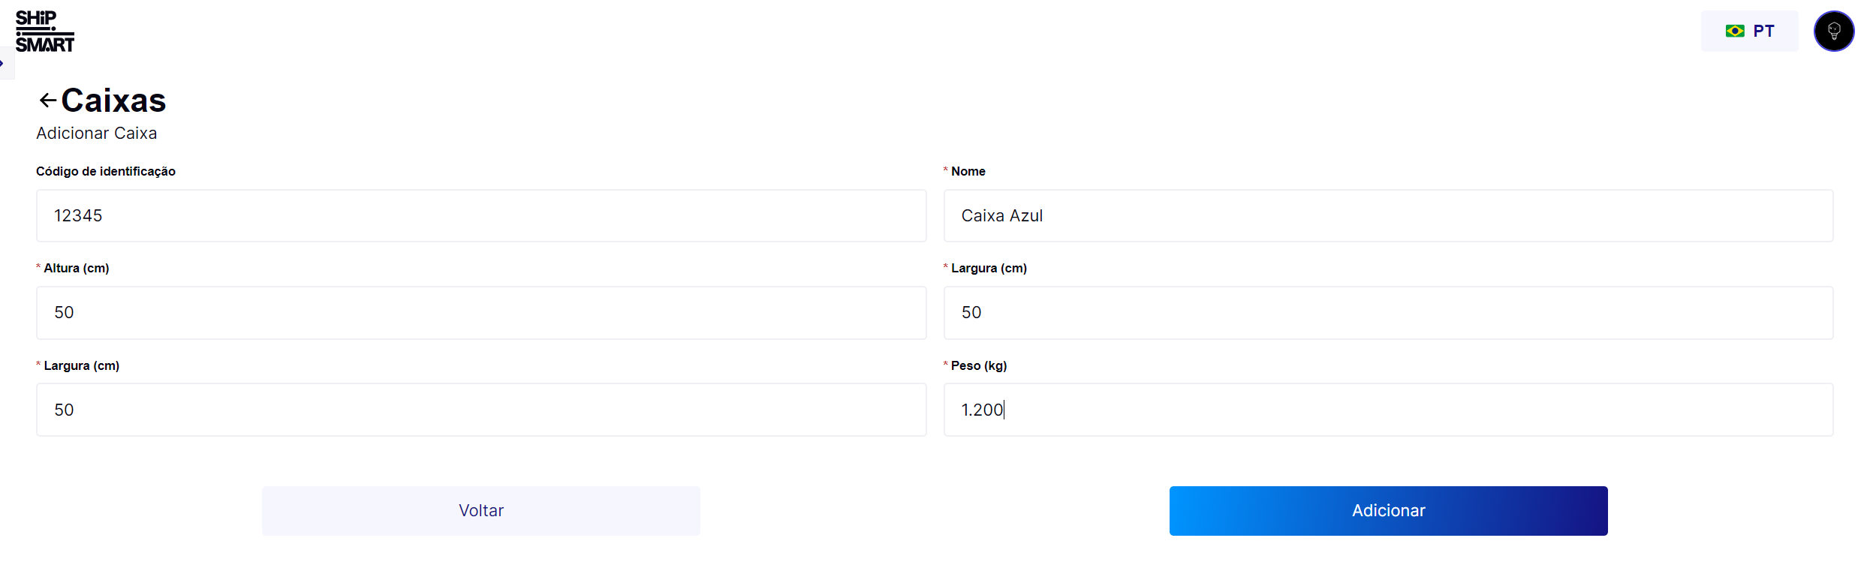
Task: Click the back arrow beside Caixas
Action: click(48, 101)
